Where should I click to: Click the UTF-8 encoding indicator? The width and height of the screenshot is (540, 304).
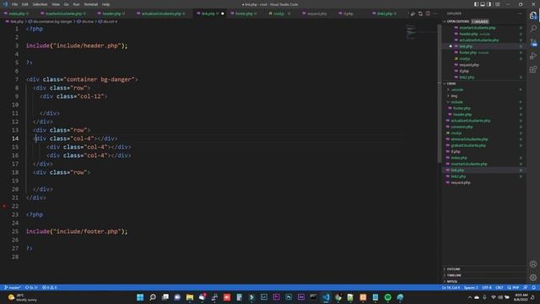487,287
